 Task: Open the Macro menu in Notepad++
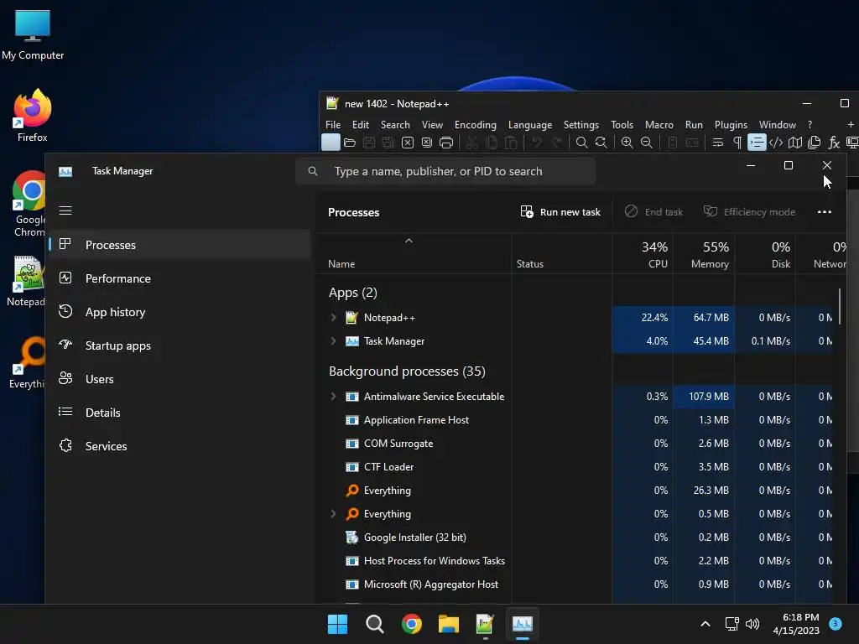click(x=659, y=125)
